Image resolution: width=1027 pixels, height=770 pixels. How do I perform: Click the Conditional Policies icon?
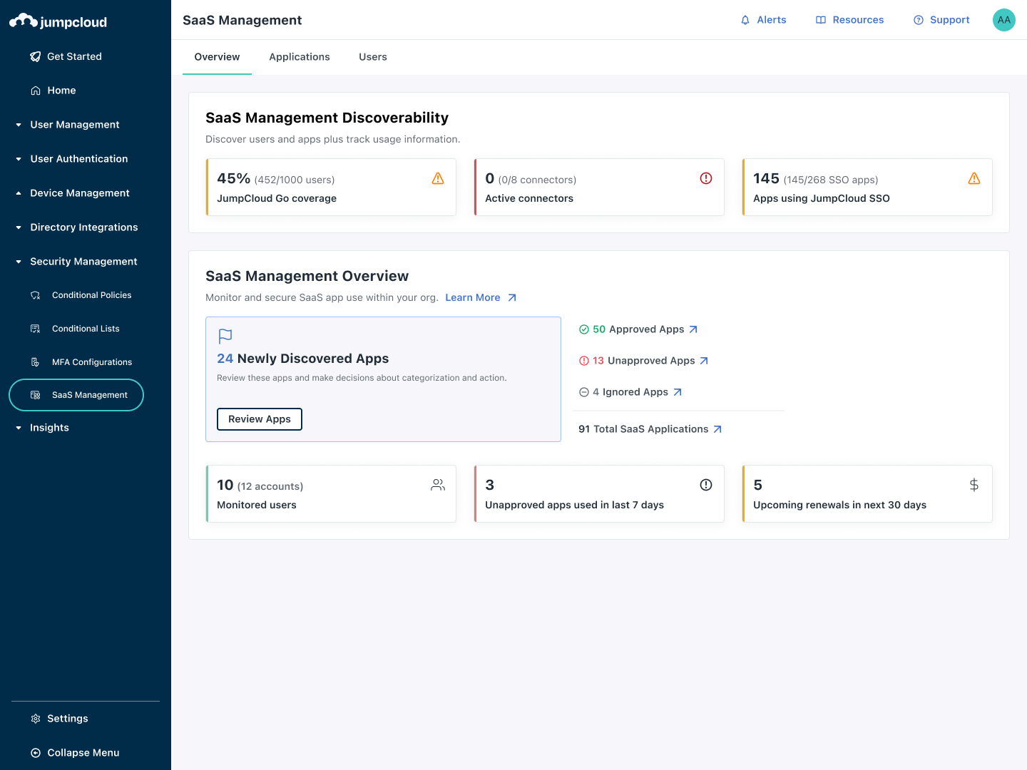click(36, 295)
